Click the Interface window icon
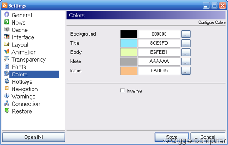Image resolution: width=228 pixels, height=145 pixels. [6, 37]
